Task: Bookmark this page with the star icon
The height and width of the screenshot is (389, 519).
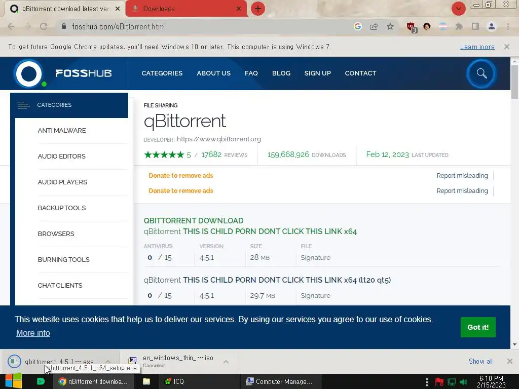Action: tap(390, 26)
